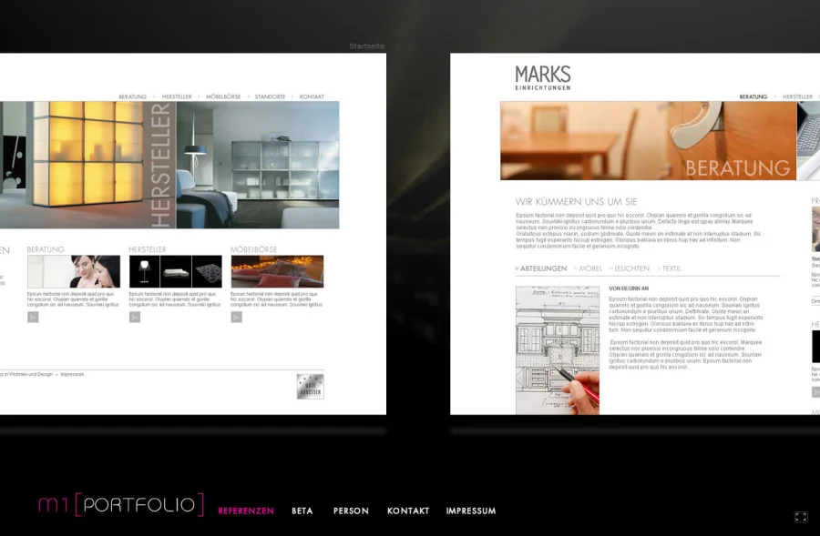
Task: Switch to the Leuchten tab
Action: click(631, 268)
